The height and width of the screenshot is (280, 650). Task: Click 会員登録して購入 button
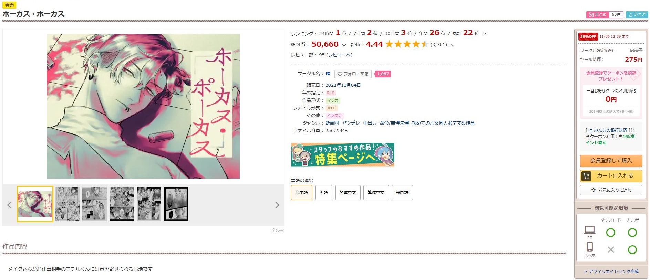tap(611, 161)
